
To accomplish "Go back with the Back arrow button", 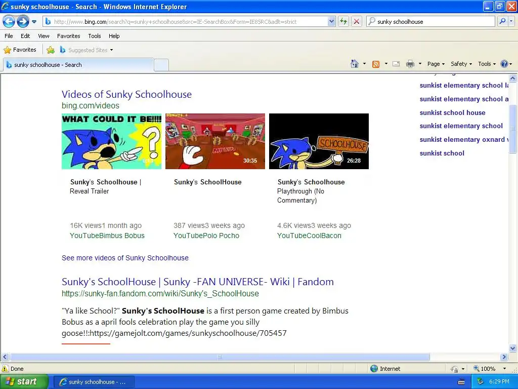I will (x=9, y=21).
